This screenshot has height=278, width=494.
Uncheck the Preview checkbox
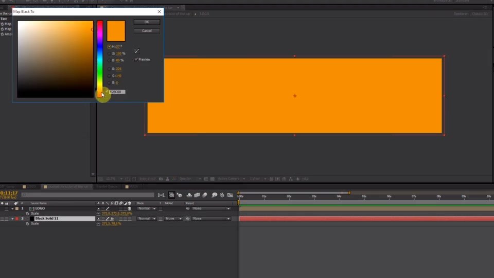pos(136,59)
